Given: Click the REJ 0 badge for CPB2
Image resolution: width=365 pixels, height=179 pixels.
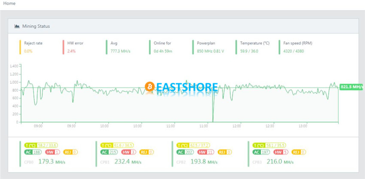Looking at the screenshot, I should tap(225, 152).
